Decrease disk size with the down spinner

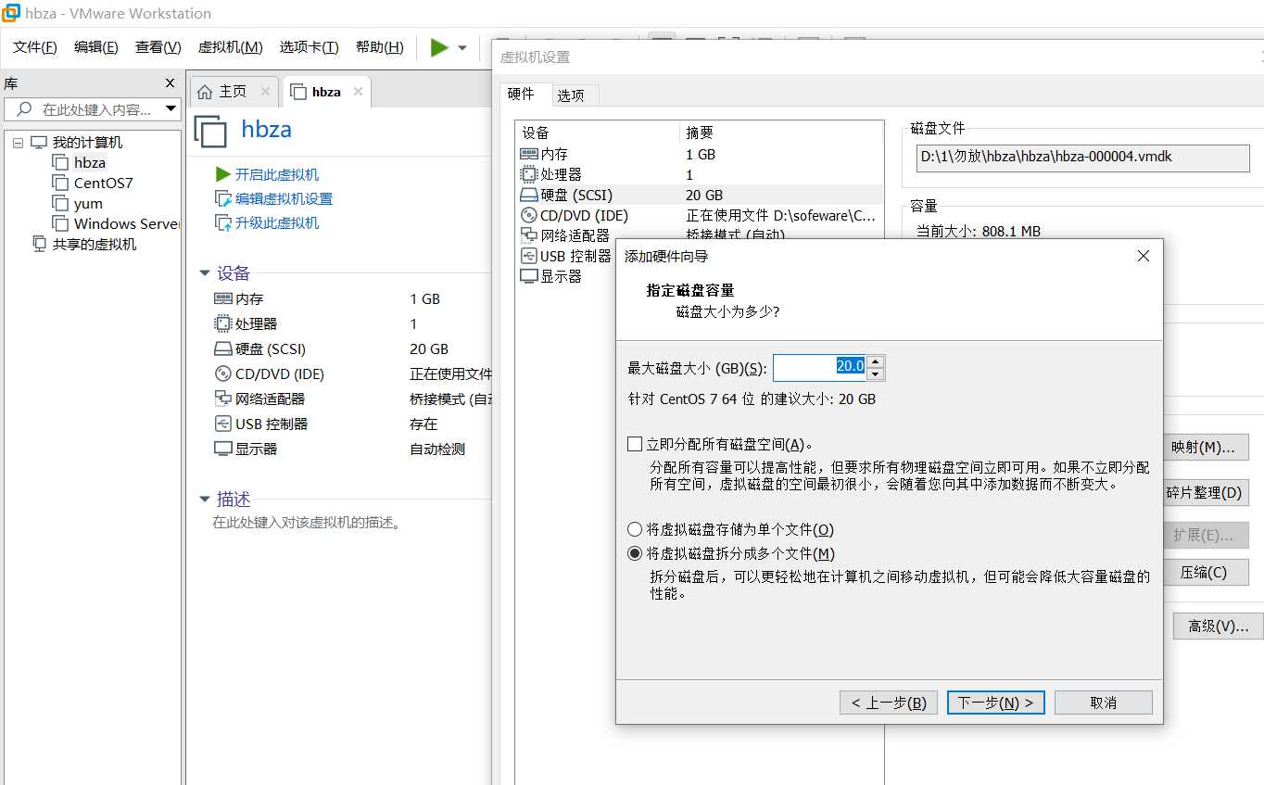pos(876,374)
